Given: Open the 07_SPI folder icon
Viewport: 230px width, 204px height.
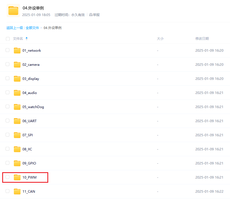Looking at the screenshot, I should click(17, 135).
